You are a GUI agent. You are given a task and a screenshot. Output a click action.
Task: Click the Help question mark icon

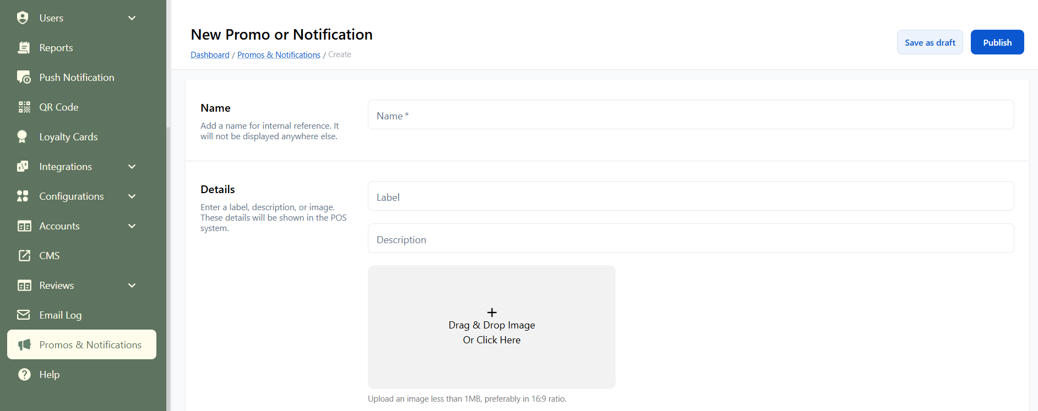coord(24,375)
